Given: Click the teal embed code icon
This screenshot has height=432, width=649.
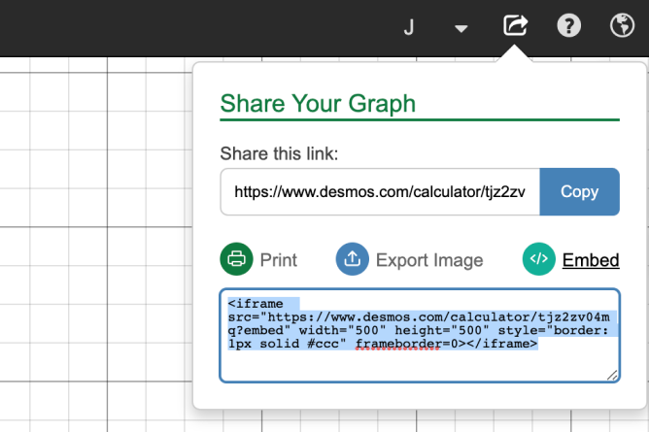Looking at the screenshot, I should [x=538, y=259].
